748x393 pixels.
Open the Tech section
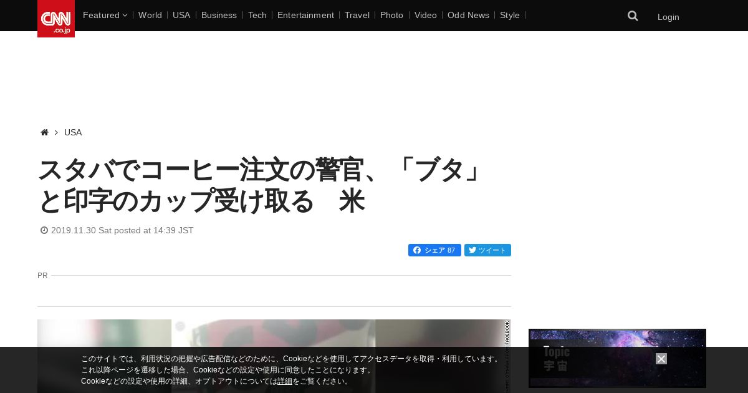[x=257, y=15]
